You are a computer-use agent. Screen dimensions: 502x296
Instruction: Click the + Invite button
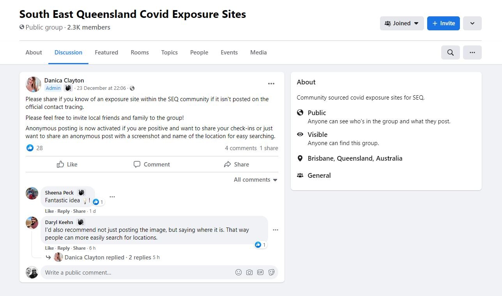coord(444,23)
